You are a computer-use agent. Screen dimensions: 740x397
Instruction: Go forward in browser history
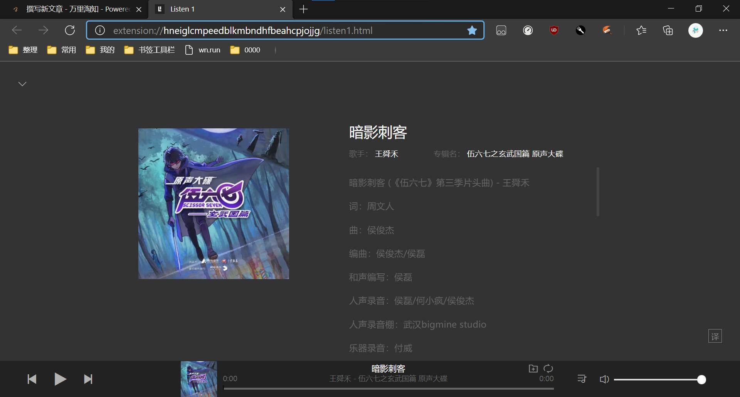[44, 30]
